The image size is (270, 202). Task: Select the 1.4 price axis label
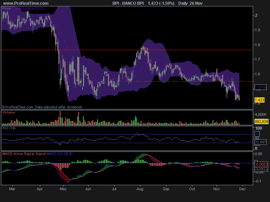[x=258, y=103]
